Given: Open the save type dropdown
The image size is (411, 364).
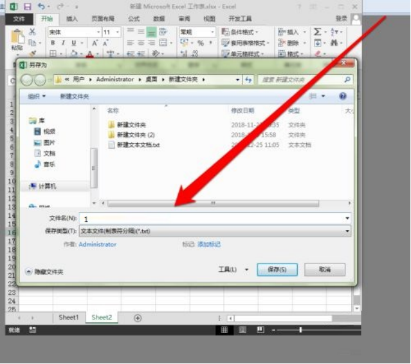Looking at the screenshot, I should (215, 231).
